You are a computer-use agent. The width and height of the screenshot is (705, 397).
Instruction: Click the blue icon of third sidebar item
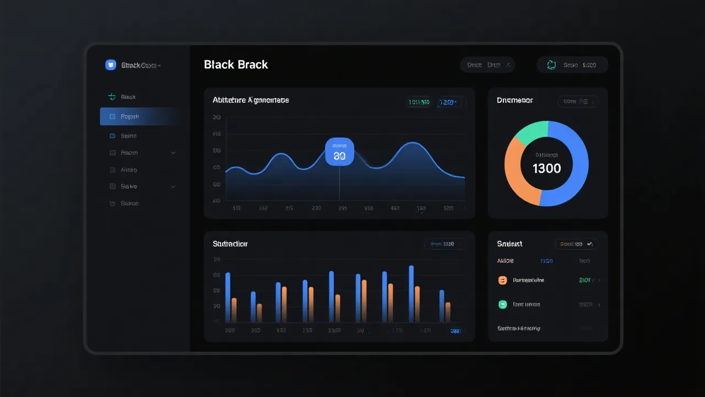click(112, 136)
